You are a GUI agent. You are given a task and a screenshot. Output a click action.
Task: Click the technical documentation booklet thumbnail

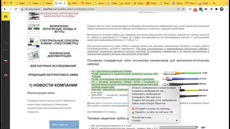point(33,55)
